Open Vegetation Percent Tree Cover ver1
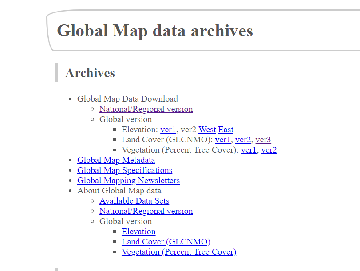The height and width of the screenshot is (271, 360). coord(249,150)
